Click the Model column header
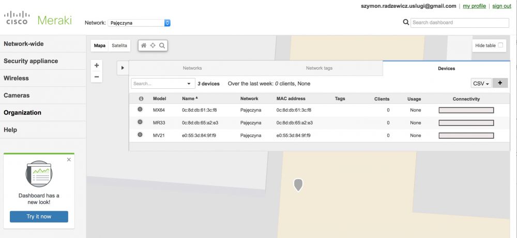 coord(160,99)
